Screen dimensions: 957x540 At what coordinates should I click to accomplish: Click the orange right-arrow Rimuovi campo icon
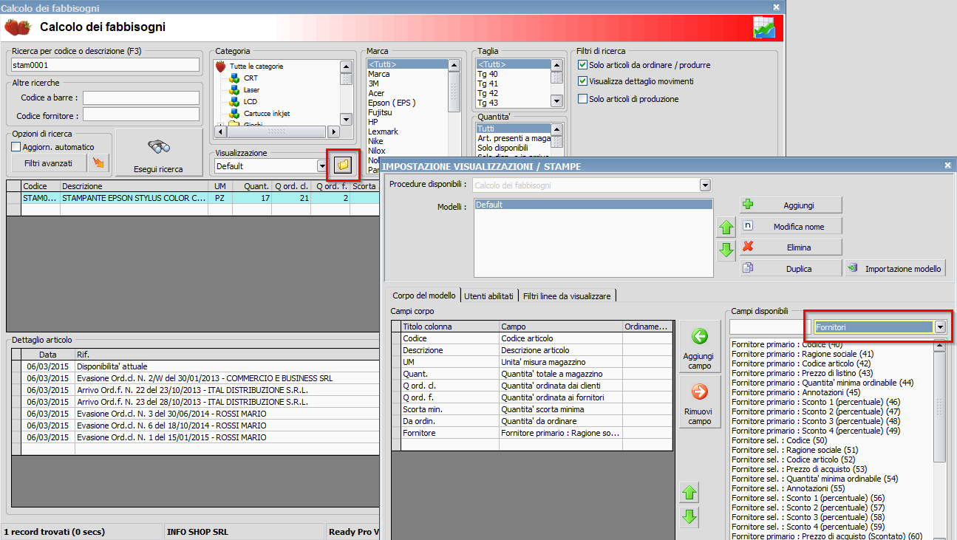pos(699,392)
